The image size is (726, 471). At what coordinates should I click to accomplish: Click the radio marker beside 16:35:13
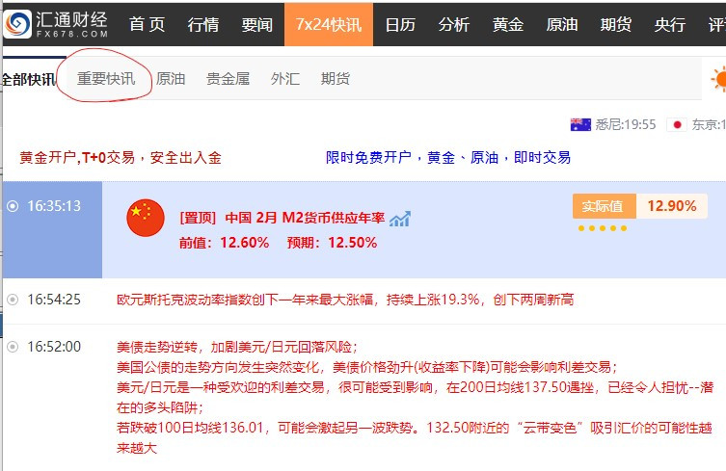point(13,206)
